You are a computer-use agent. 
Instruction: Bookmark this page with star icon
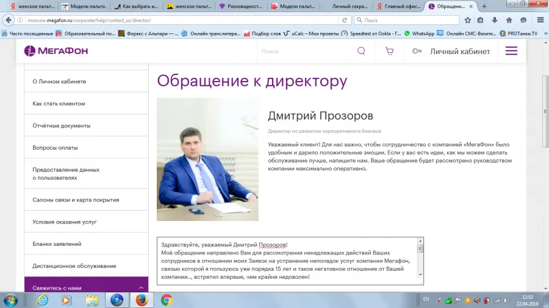point(467,20)
